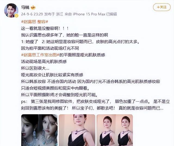Click the gold crown membership icon

coord(33,7)
